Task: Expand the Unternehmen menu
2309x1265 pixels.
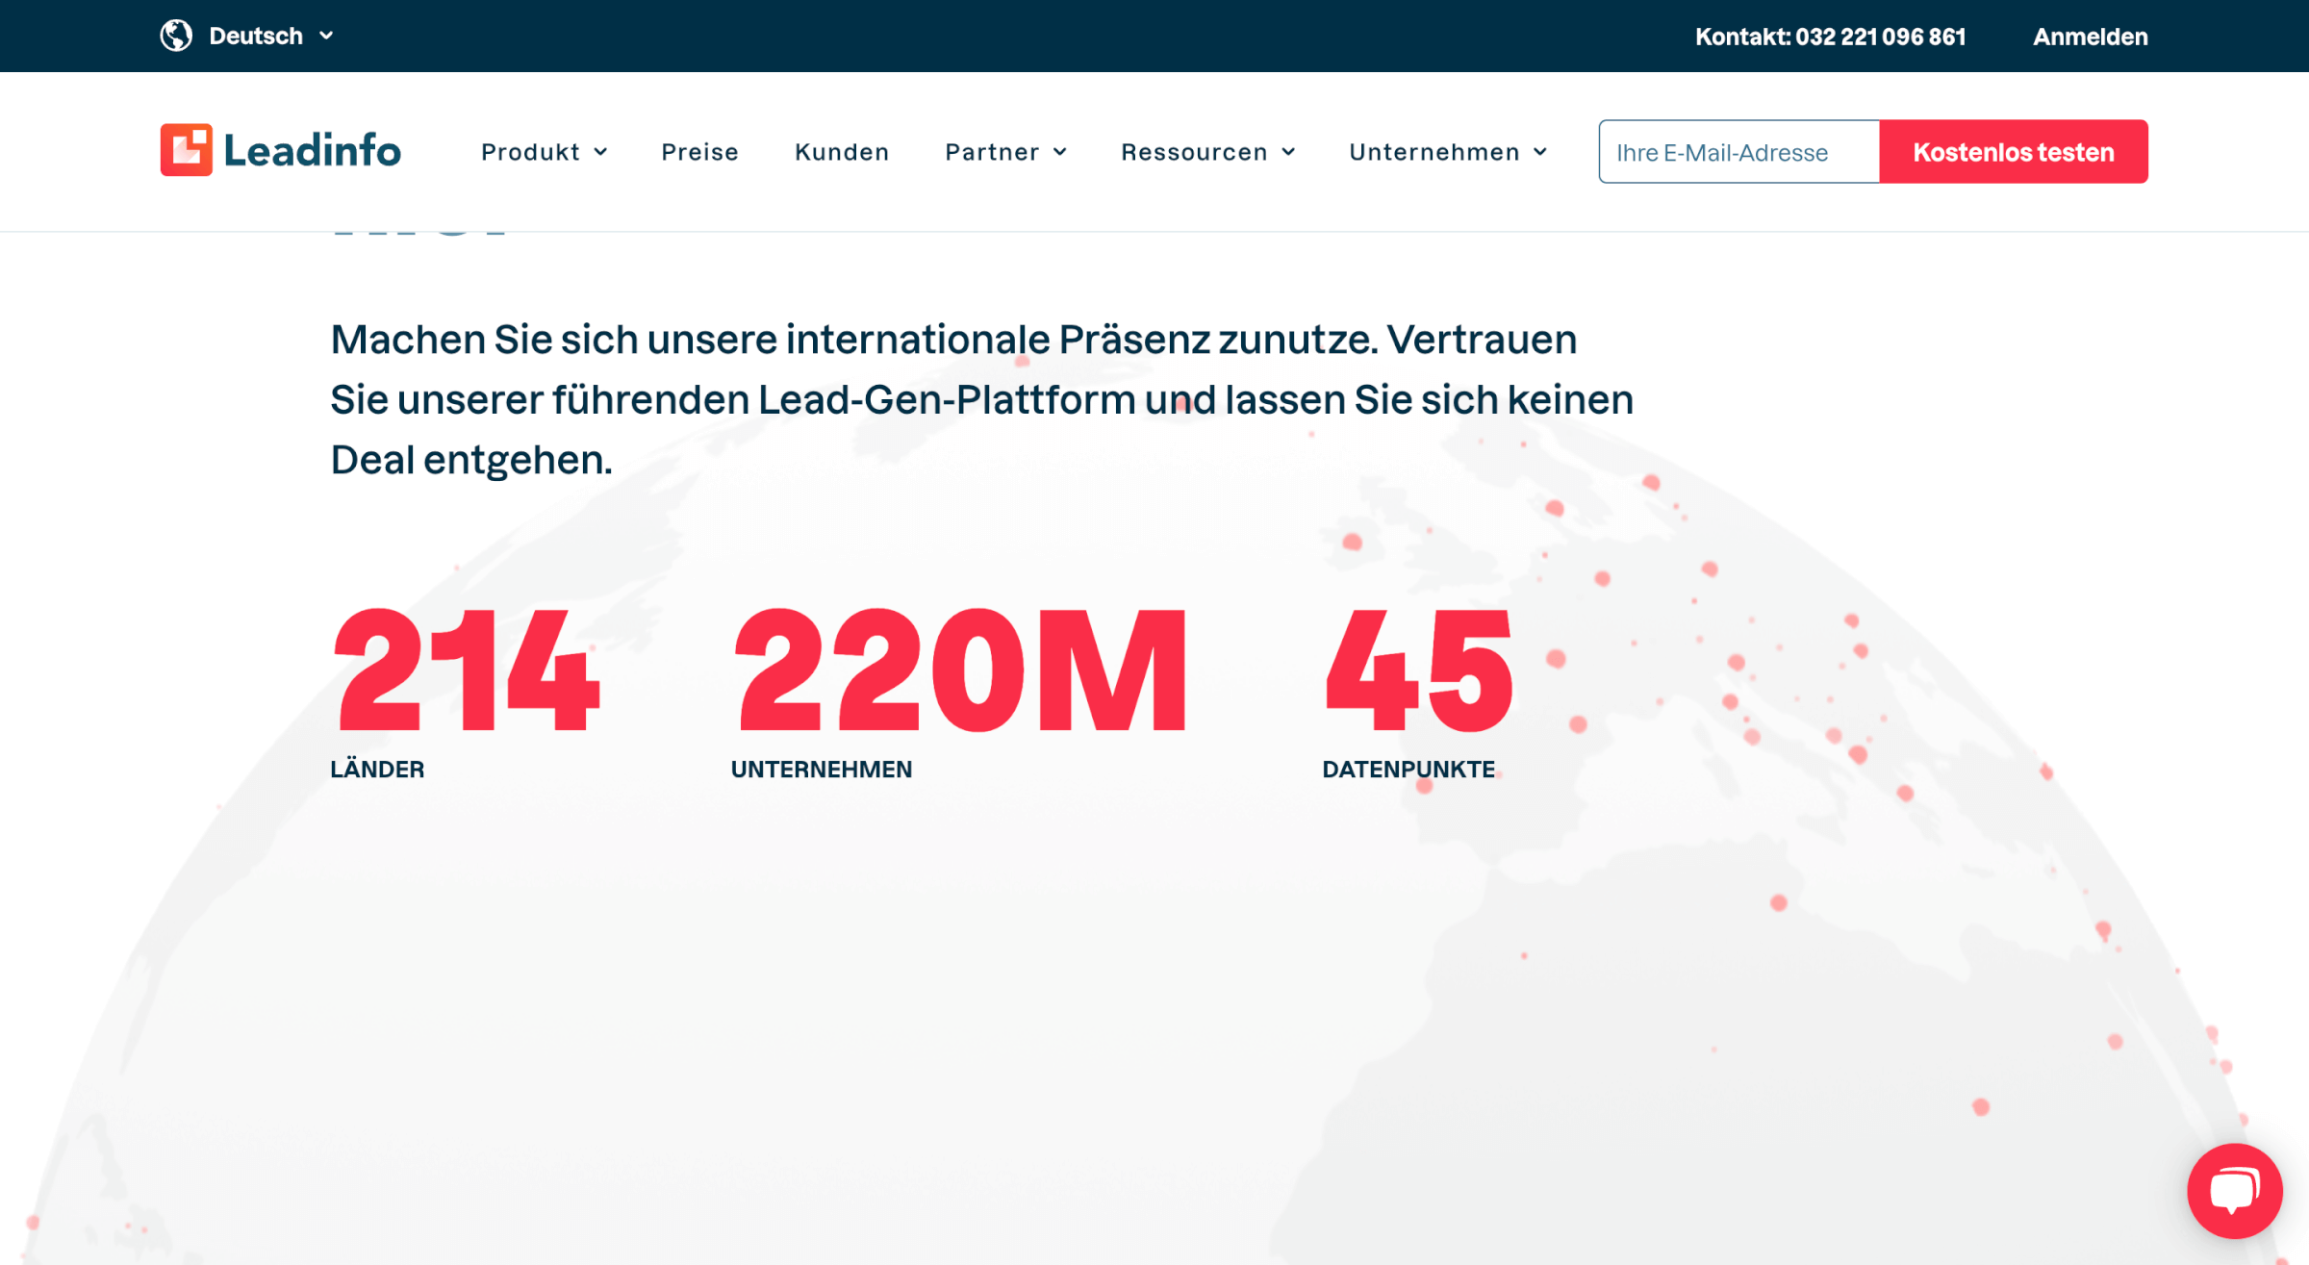Action: point(1449,152)
